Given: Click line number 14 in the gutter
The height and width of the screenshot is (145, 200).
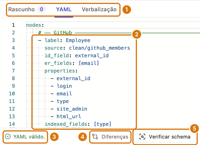Looking at the screenshot, I should 12,124.
